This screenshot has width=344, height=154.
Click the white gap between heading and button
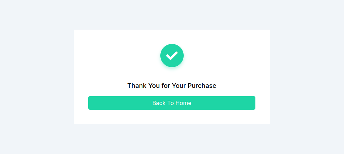[172, 93]
